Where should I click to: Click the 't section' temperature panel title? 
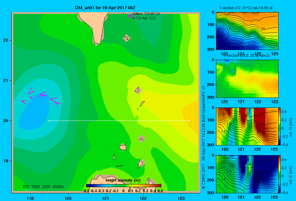point(246,8)
